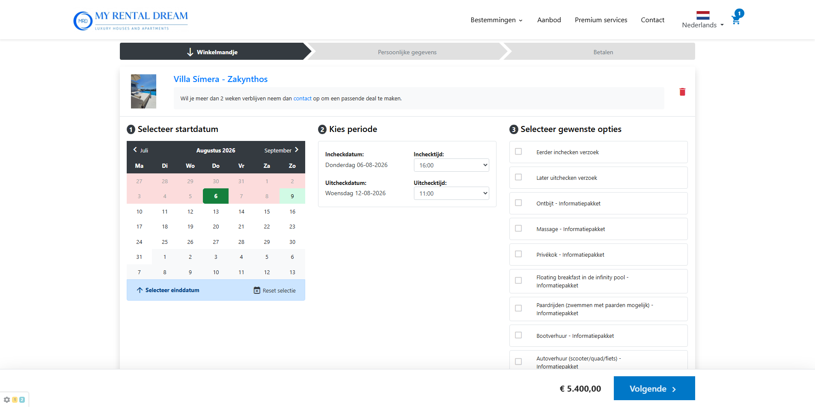Click the Reset selectie calendar icon
This screenshot has width=815, height=407.
(x=257, y=290)
